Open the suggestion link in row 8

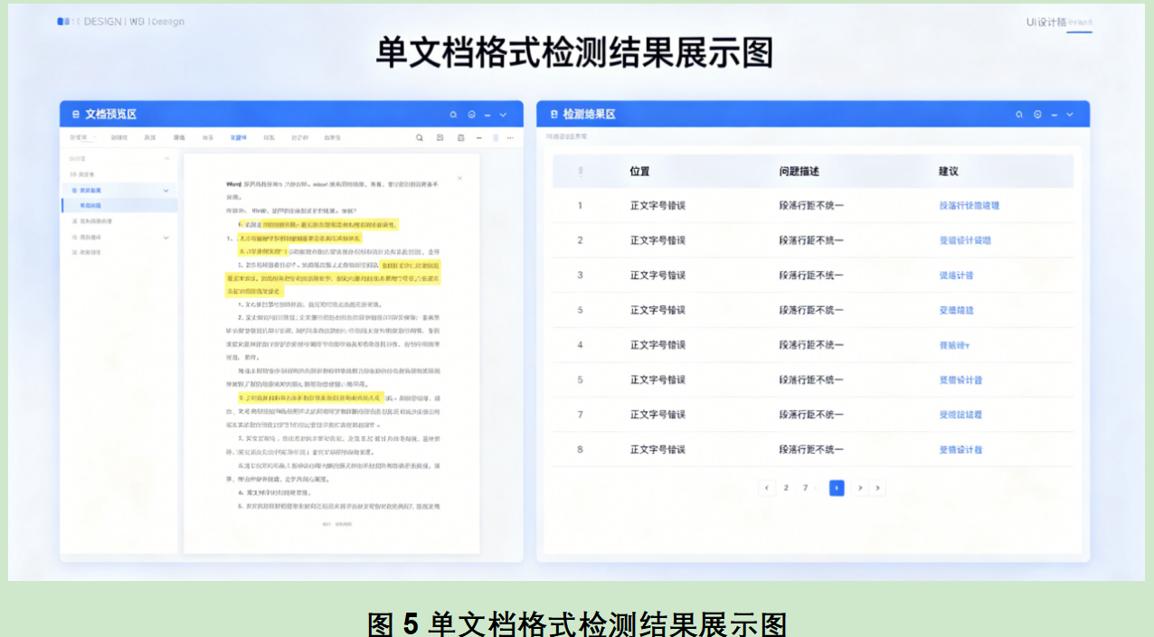(960, 449)
